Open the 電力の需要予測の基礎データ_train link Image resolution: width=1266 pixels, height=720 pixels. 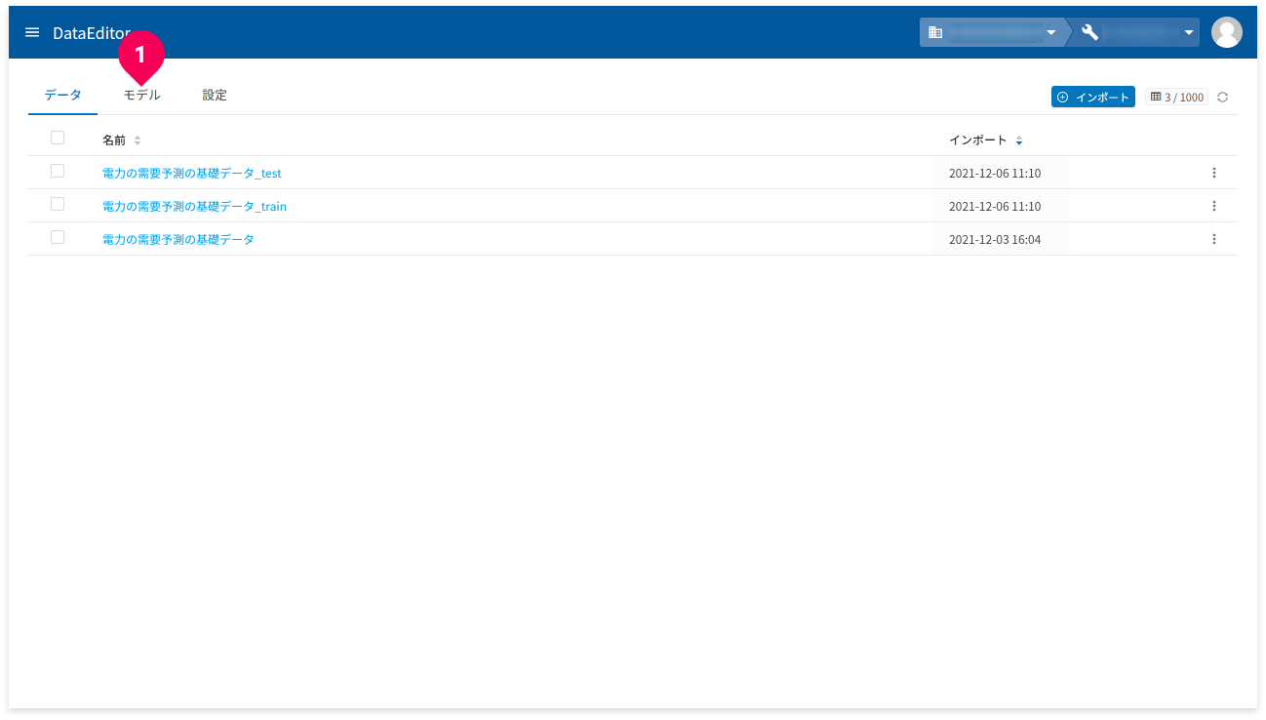click(x=194, y=206)
